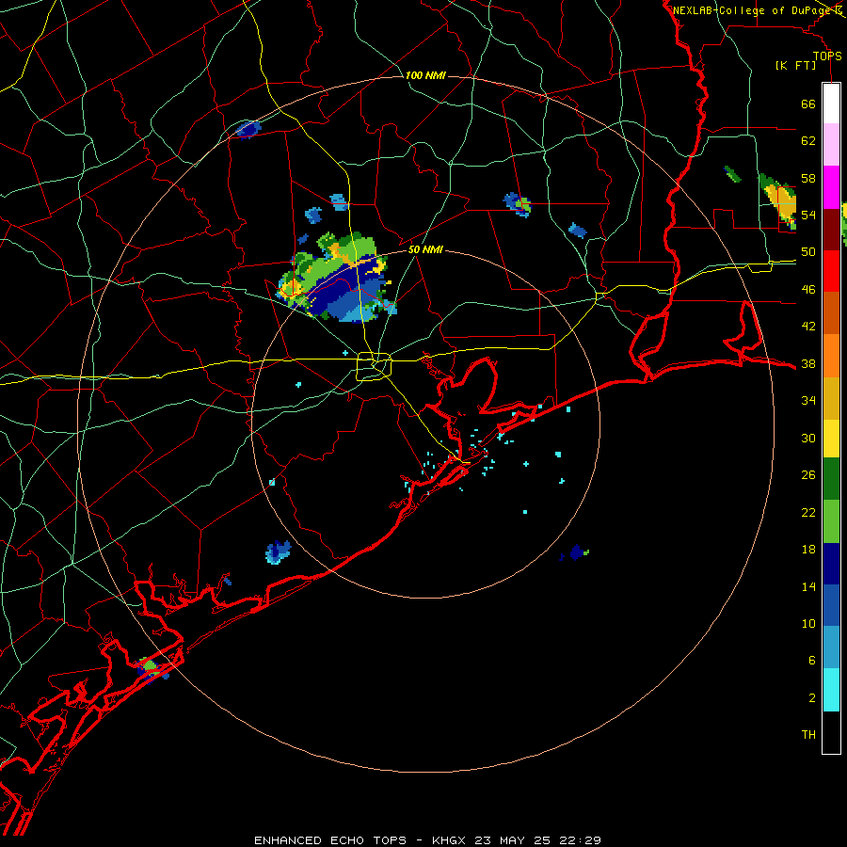Screen dimensions: 847x847
Task: Click the 6 value on the legend
Action: (x=812, y=661)
